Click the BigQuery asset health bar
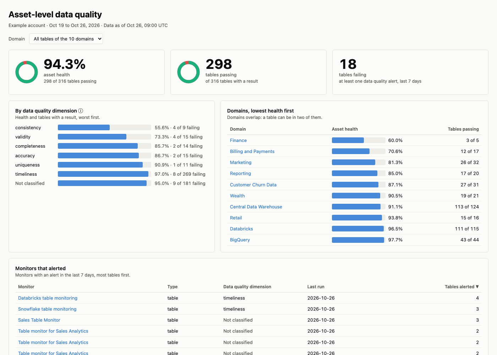 pyautogui.click(x=359, y=240)
